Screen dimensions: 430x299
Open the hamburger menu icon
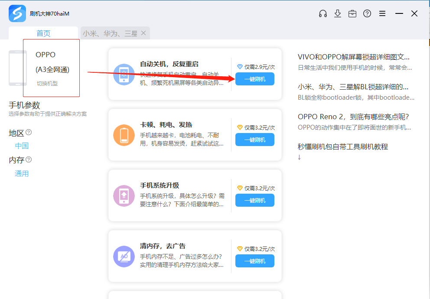pyautogui.click(x=382, y=13)
